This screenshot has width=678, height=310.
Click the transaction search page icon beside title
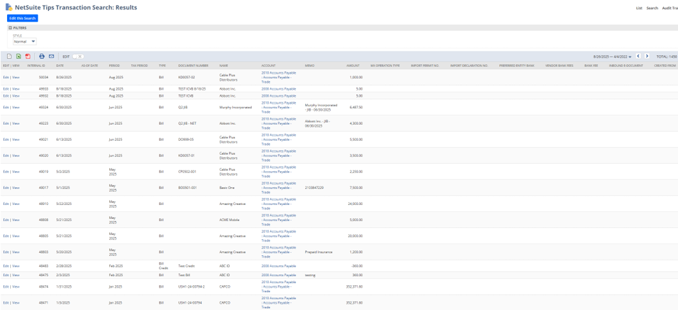tap(8, 8)
